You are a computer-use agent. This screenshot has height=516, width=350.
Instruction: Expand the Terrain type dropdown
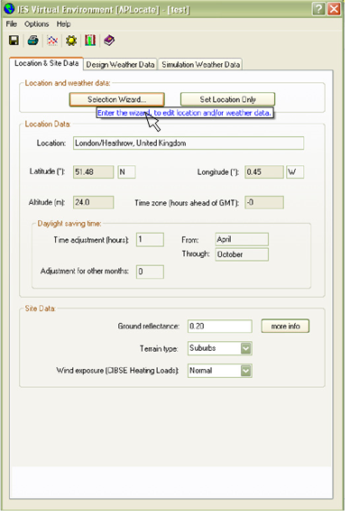click(245, 348)
